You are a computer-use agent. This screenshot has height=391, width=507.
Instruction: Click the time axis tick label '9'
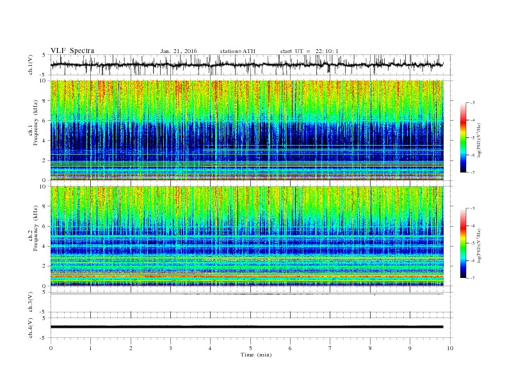click(x=410, y=348)
